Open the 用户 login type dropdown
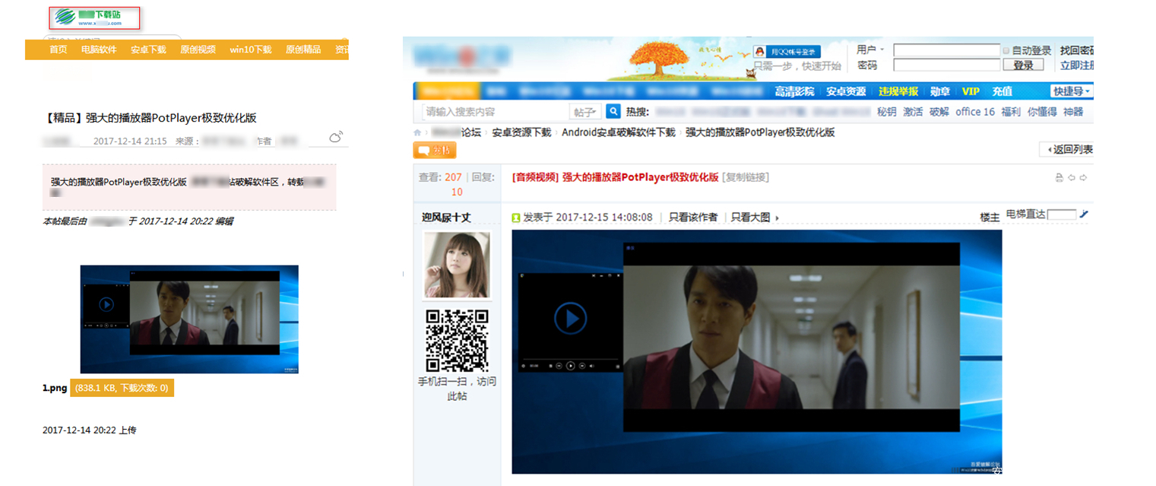The width and height of the screenshot is (1156, 486). (871, 49)
